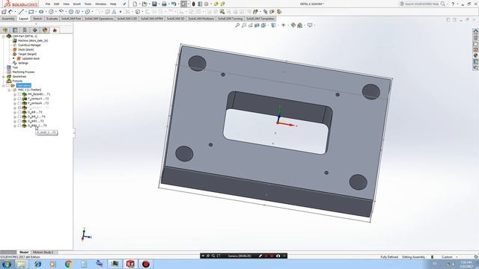Open the Insert menu
Screen dimensions: 479x269
[77, 4]
